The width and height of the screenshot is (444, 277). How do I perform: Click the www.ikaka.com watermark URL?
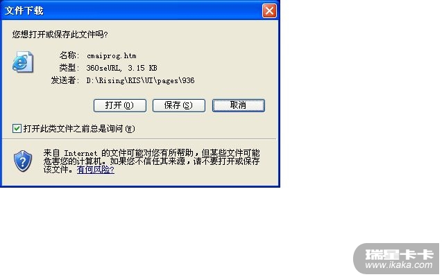tap(399, 265)
